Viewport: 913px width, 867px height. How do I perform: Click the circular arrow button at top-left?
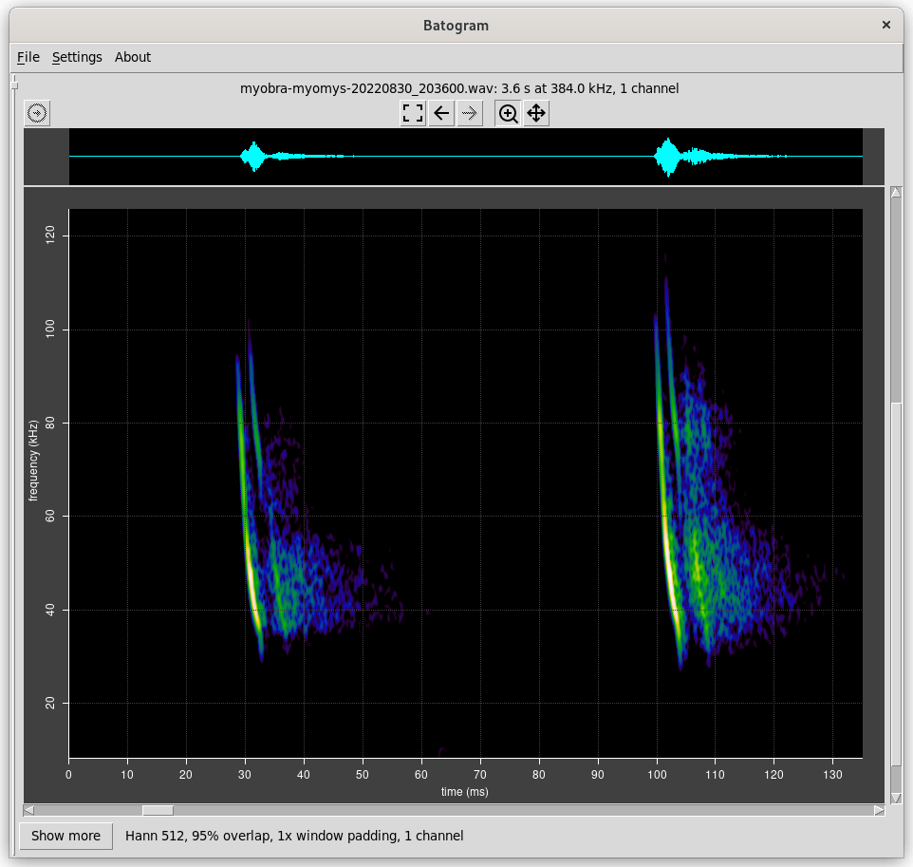click(x=37, y=114)
